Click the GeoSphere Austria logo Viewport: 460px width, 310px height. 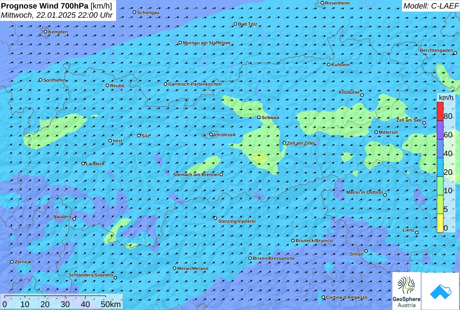pyautogui.click(x=406, y=291)
